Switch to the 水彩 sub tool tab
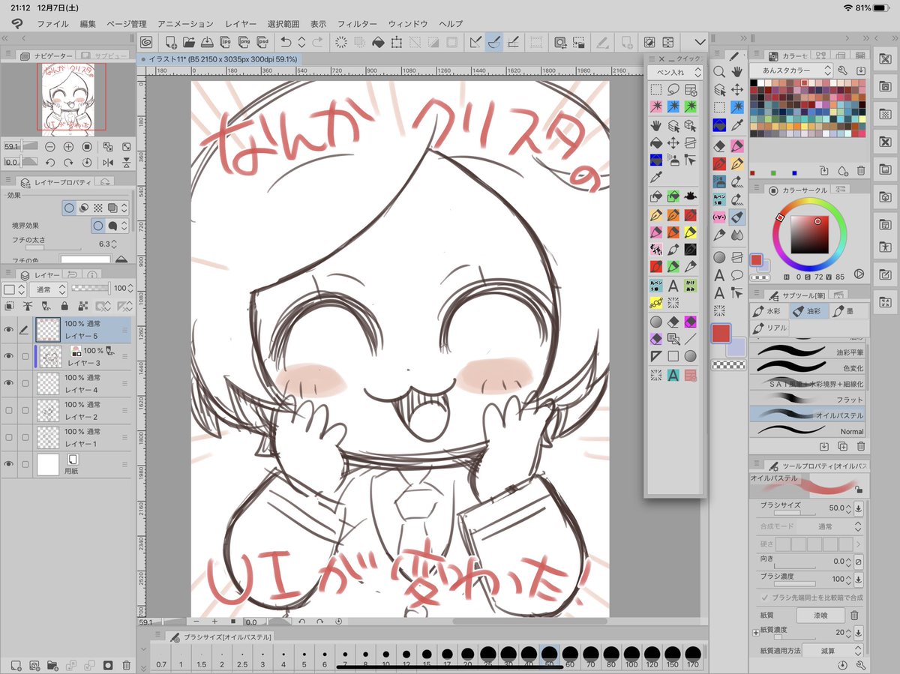Screen dimensions: 900x674 (x=769, y=310)
